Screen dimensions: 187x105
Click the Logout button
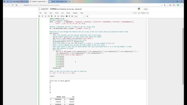pos(146,9)
